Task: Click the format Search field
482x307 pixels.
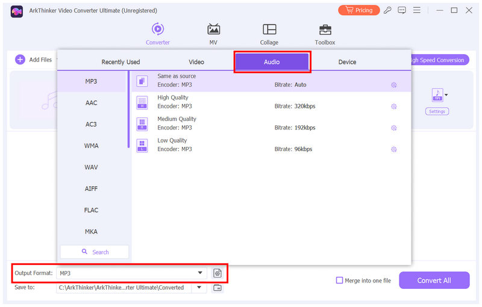Action: [95, 252]
